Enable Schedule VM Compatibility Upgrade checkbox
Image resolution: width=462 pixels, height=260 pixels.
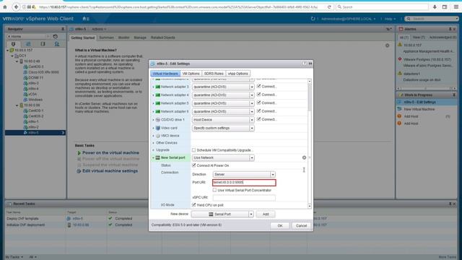(x=193, y=150)
